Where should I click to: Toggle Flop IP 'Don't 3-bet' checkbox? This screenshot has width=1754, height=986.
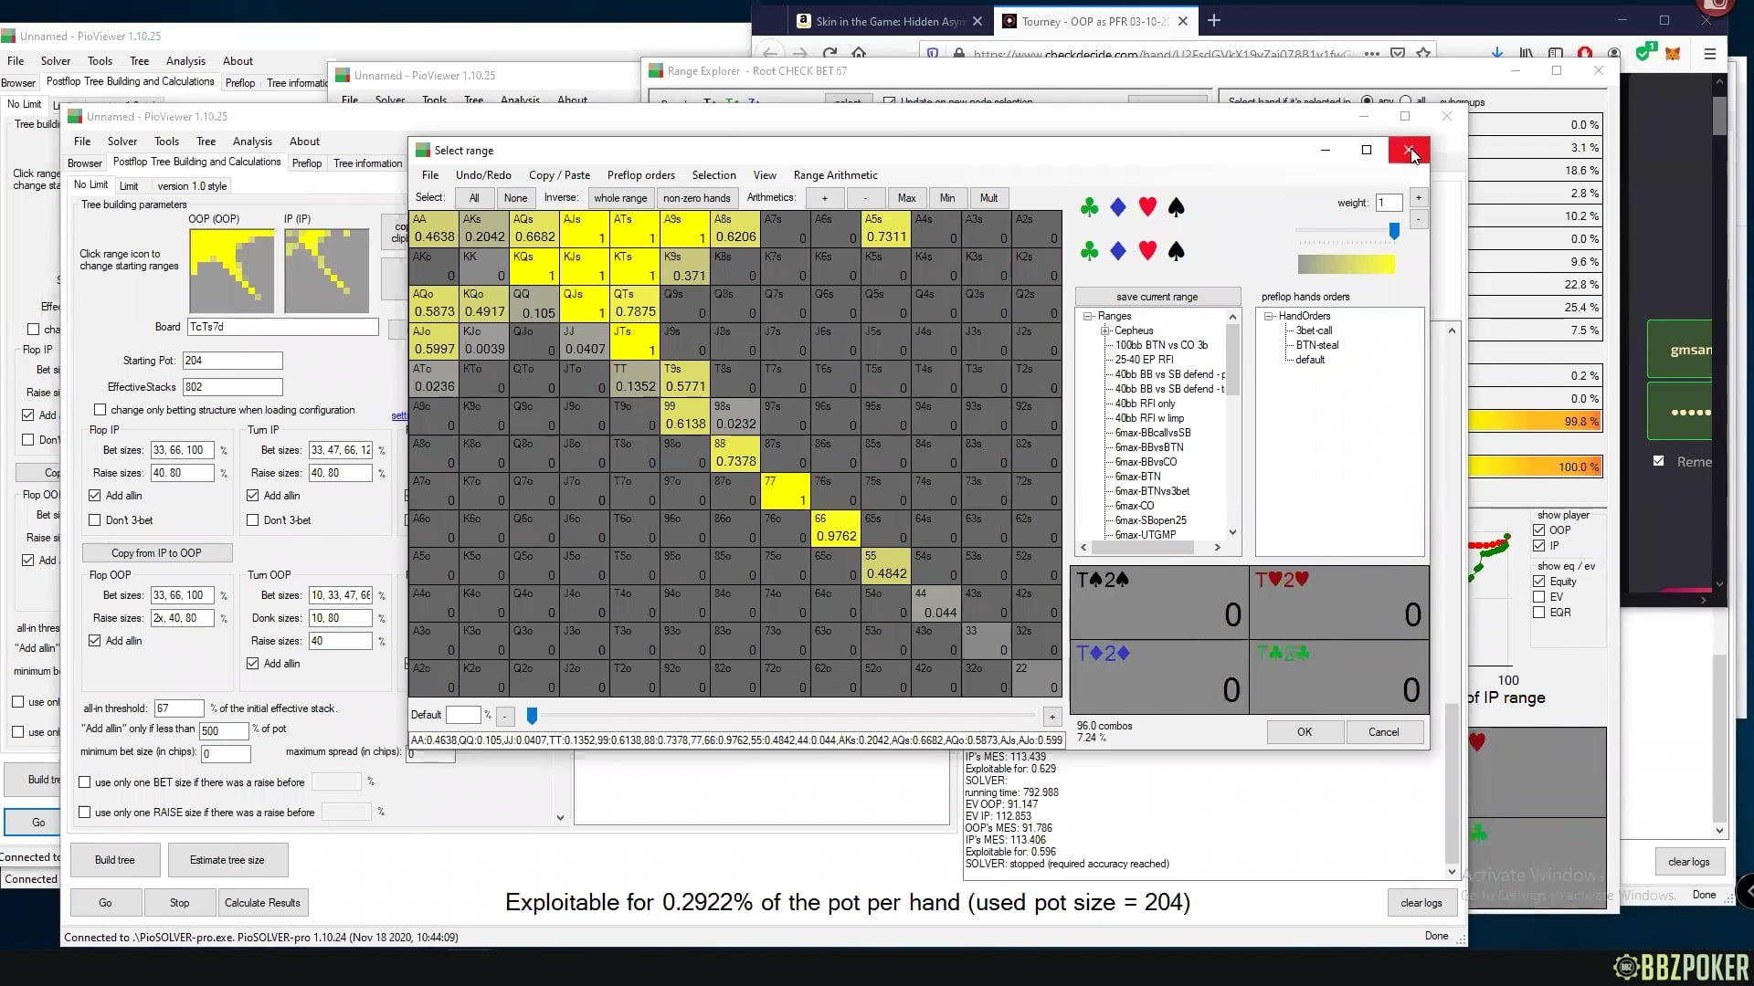click(x=95, y=520)
